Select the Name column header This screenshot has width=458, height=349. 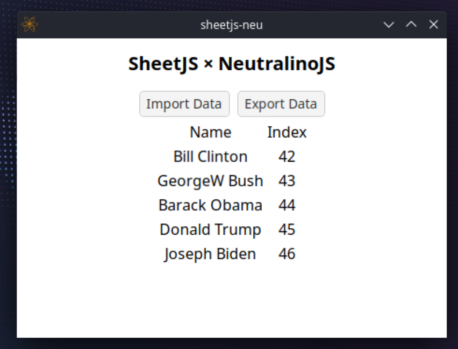pos(210,132)
